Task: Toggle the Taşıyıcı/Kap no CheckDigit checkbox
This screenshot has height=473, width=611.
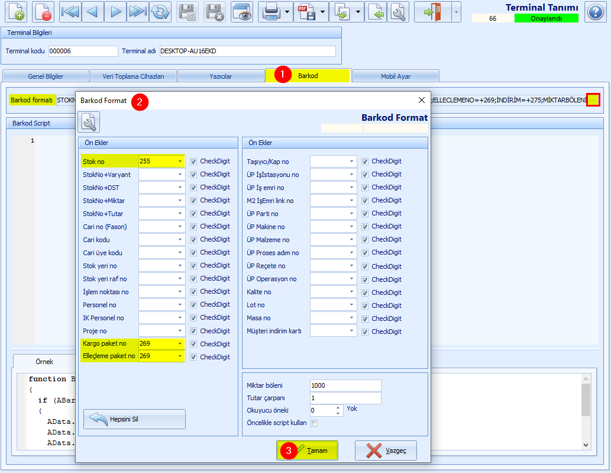Action: point(365,162)
